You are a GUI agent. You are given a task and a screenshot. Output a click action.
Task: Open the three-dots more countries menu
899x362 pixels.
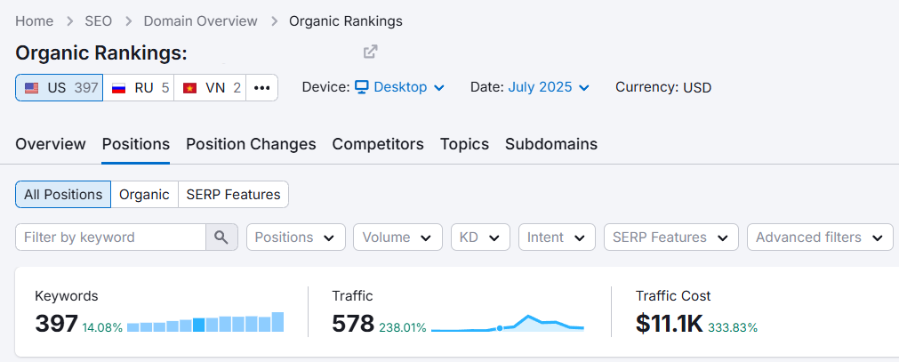click(x=262, y=88)
